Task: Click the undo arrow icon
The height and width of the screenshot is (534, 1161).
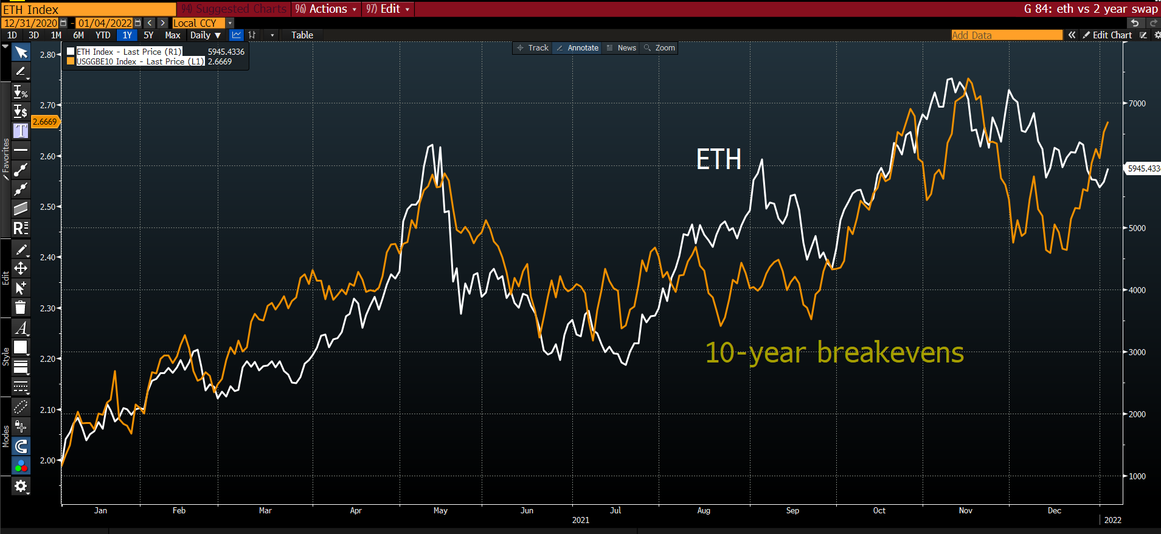Action: click(1135, 23)
